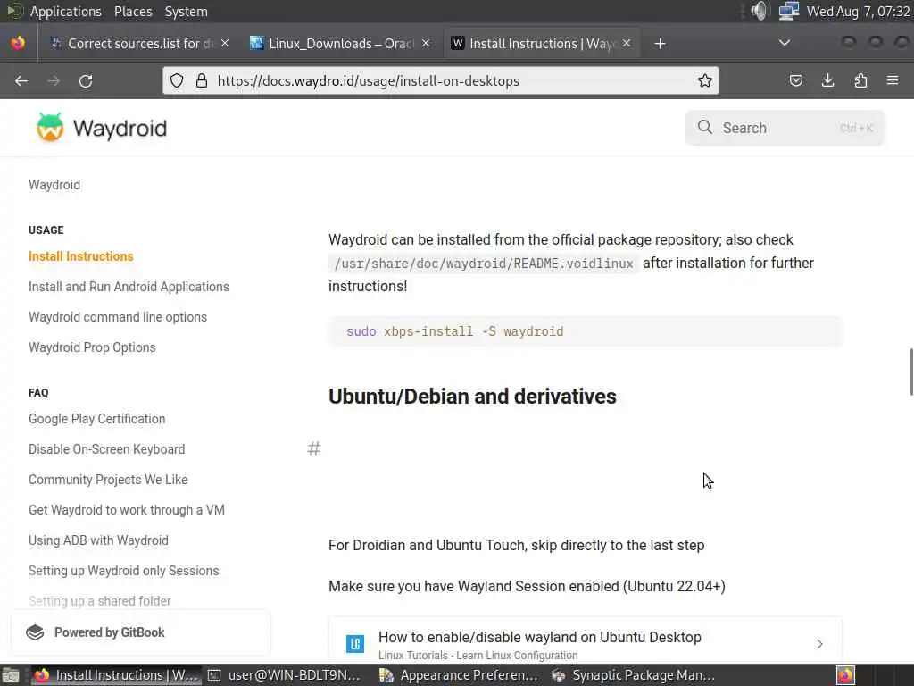Open a new browser tab

(x=660, y=44)
